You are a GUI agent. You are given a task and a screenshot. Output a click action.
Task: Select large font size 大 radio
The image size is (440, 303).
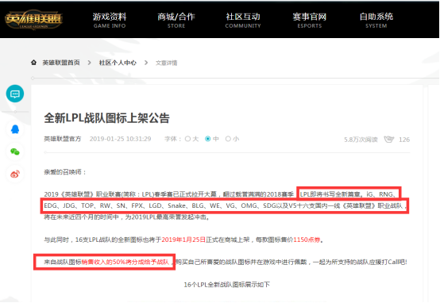pyautogui.click(x=187, y=139)
